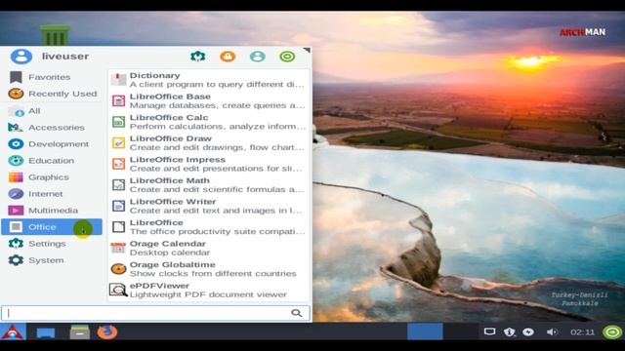Viewport: 625px width, 351px height.
Task: Open the Trash desktop icon
Action: pos(55,35)
